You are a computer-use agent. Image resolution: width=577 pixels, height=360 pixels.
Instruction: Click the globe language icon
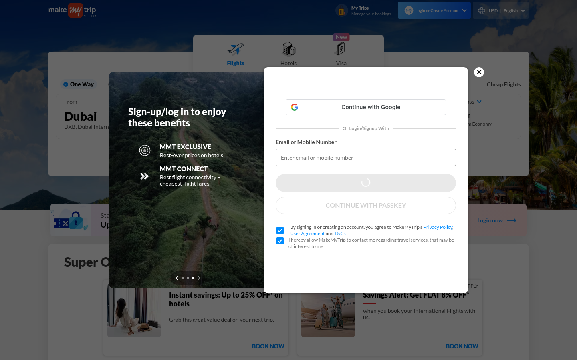(482, 11)
